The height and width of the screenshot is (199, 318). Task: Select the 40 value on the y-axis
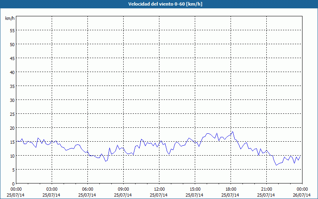coord(12,72)
